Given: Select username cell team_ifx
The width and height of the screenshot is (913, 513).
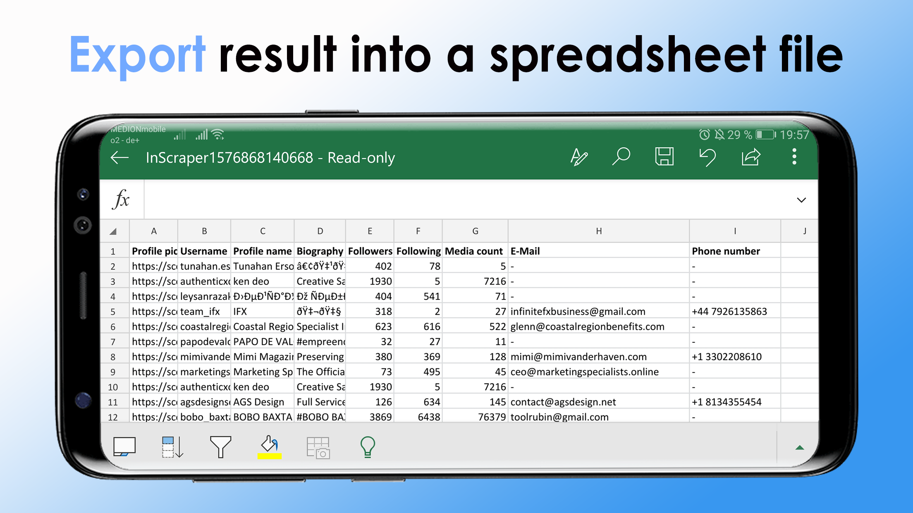Looking at the screenshot, I should click(x=204, y=311).
